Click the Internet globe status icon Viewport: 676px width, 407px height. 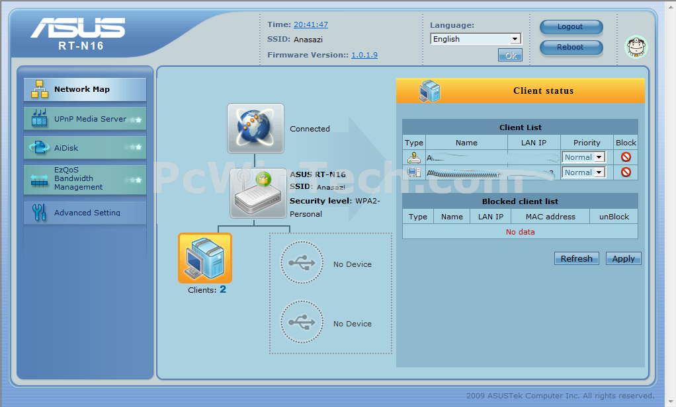tap(256, 128)
